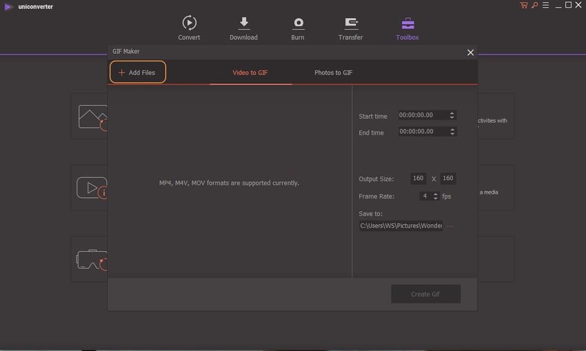Browse save location with the ellipsis button
This screenshot has width=586, height=351.
pos(451,225)
